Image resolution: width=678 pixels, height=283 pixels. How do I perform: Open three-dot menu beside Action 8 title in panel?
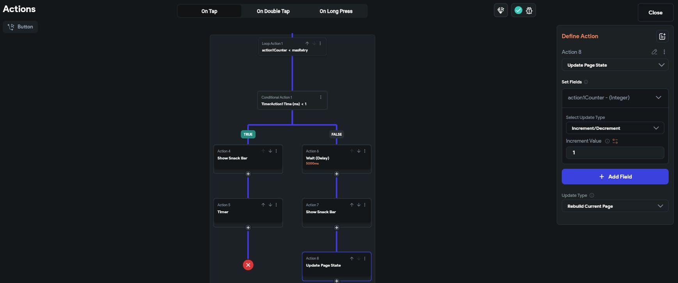tap(664, 52)
